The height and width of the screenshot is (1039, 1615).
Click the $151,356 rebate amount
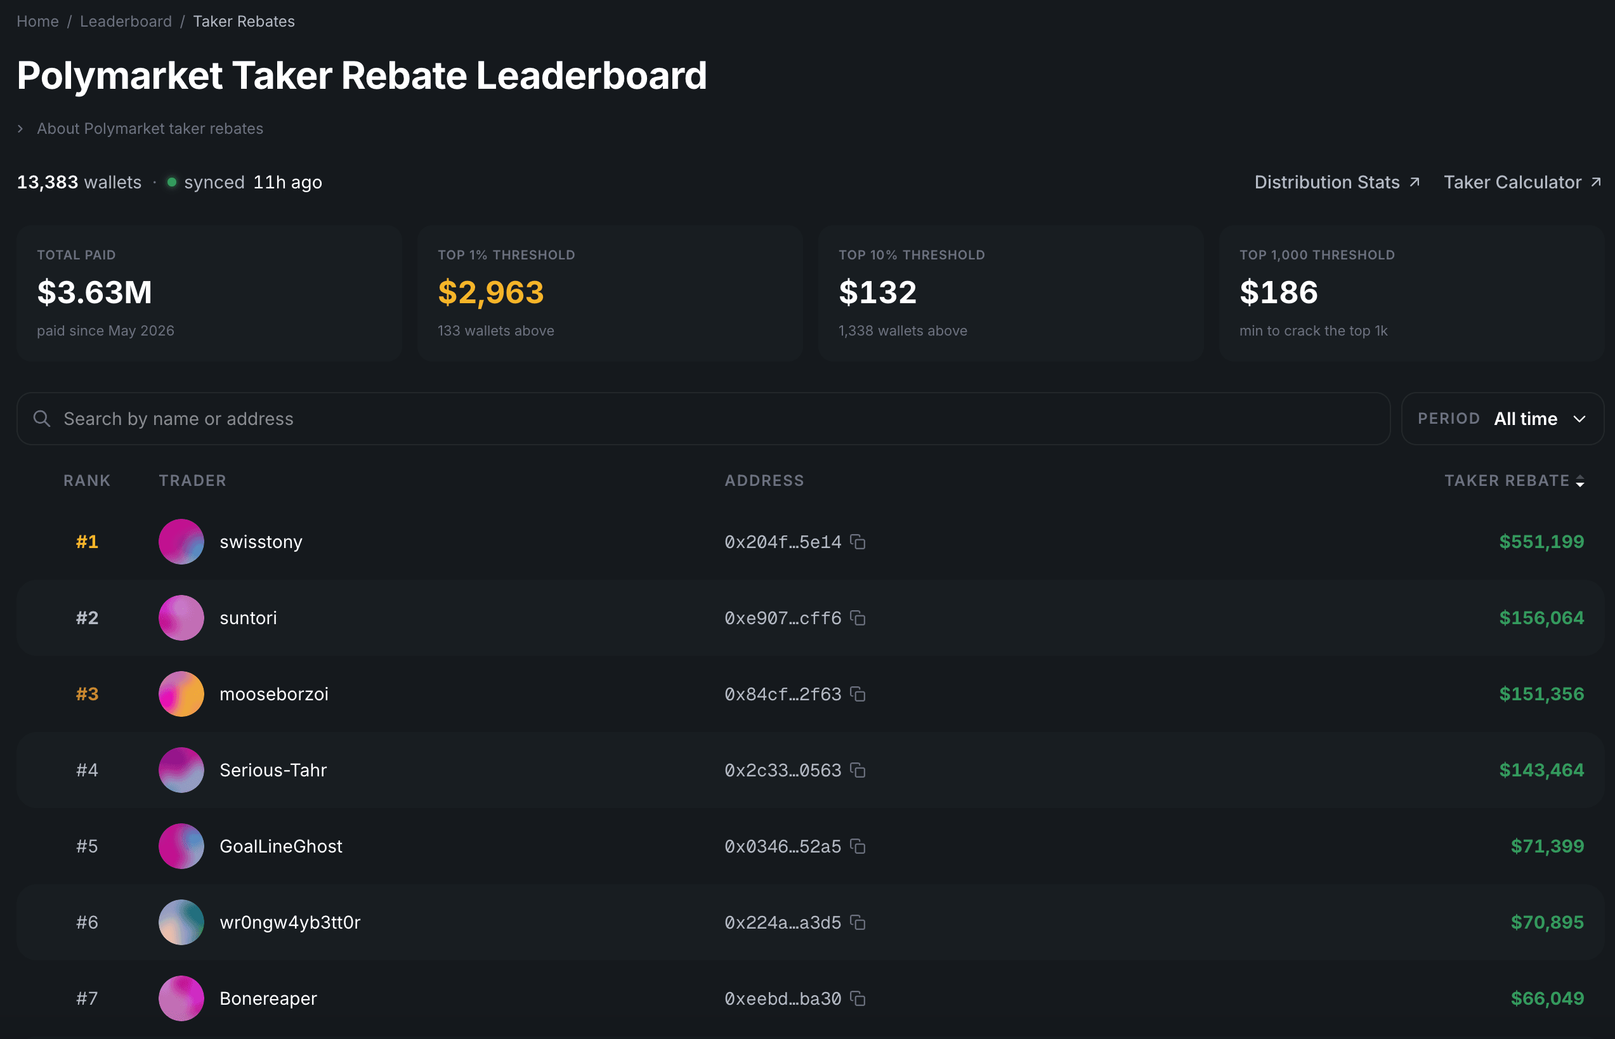point(1541,694)
